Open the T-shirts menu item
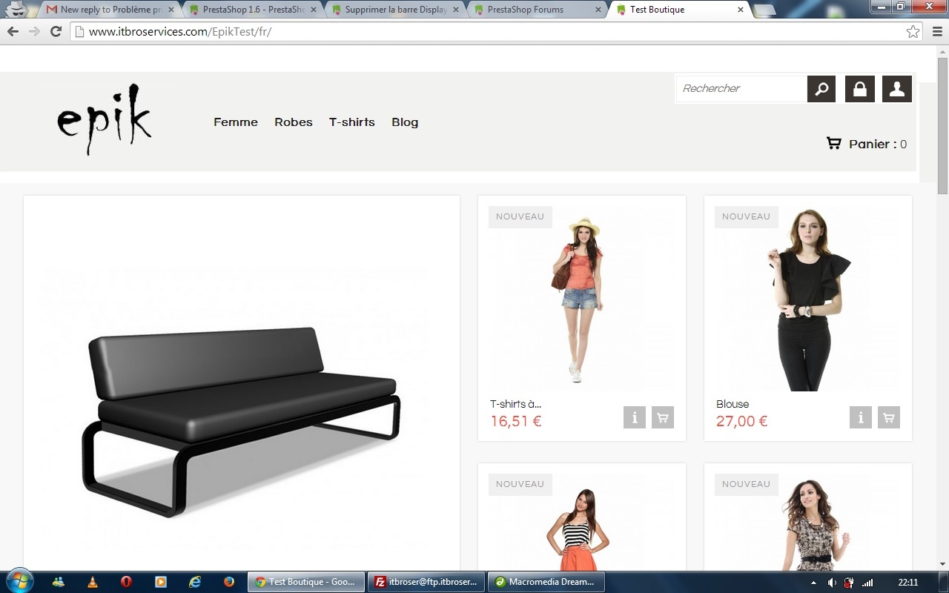Viewport: 949px width, 593px height. tap(352, 122)
